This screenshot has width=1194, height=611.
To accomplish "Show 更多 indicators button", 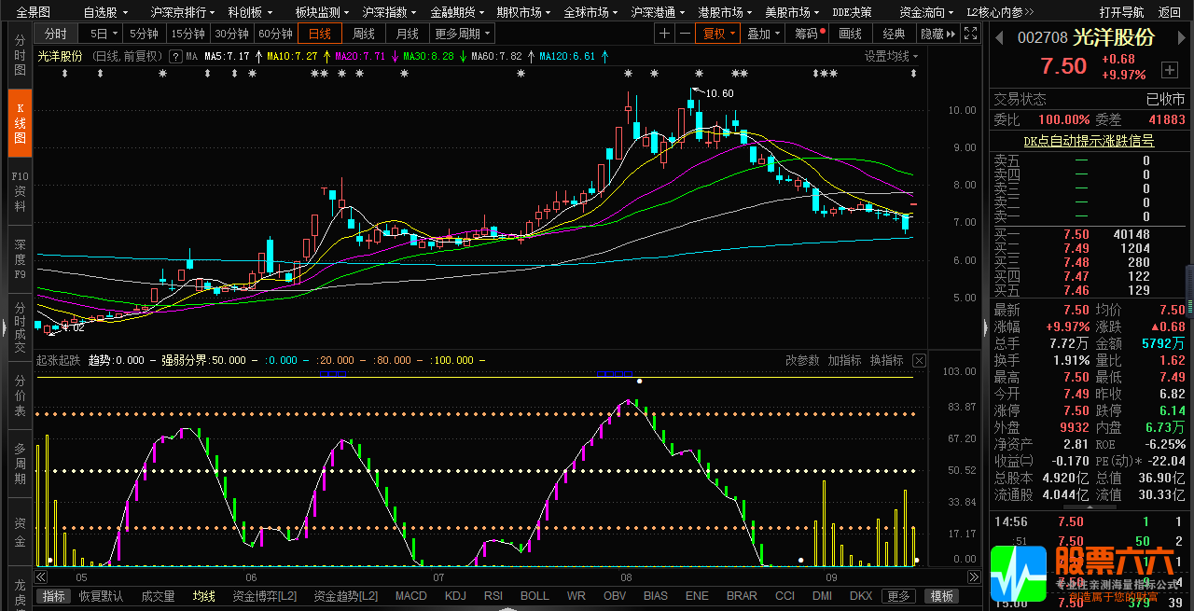I will 898,596.
